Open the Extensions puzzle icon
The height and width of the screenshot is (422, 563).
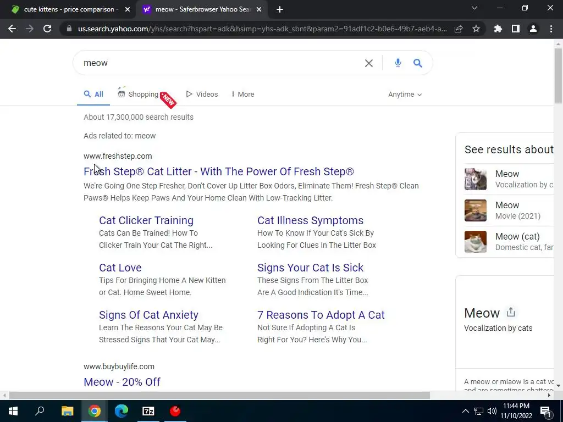498,29
